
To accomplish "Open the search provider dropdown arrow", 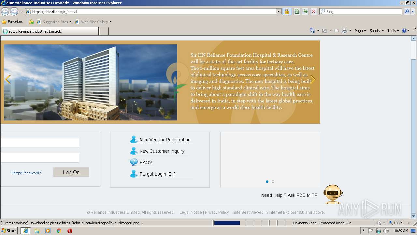I will tap(413, 11).
